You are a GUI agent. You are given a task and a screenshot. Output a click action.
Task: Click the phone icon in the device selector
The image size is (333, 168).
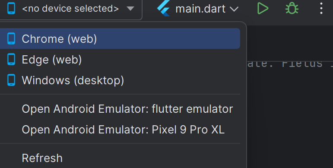click(x=11, y=9)
